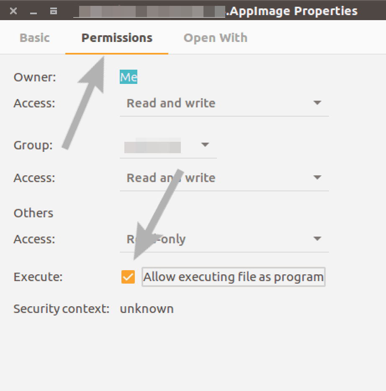This screenshot has width=386, height=391.
Task: Click Owner's "Read and write" access field
Action: (x=224, y=103)
